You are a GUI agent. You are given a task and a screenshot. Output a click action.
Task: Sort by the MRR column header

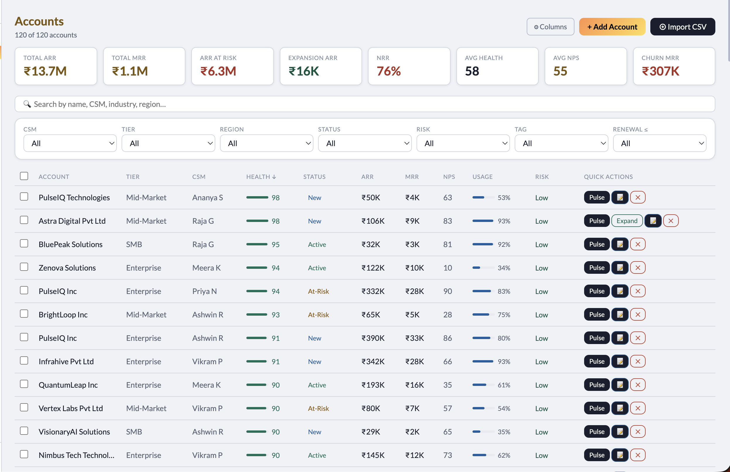412,177
